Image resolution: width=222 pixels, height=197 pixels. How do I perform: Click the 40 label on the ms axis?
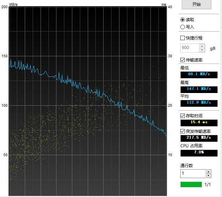tap(170, 7)
